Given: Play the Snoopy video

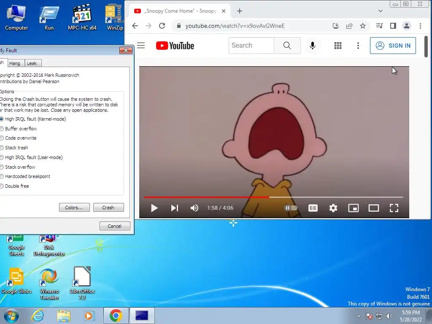Looking at the screenshot, I should (x=154, y=208).
